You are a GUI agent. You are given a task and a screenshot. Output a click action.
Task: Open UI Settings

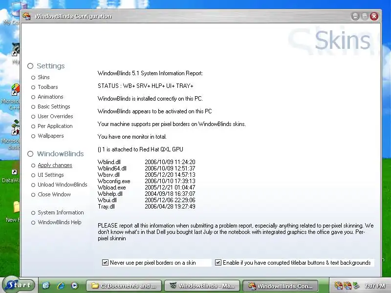(x=51, y=175)
